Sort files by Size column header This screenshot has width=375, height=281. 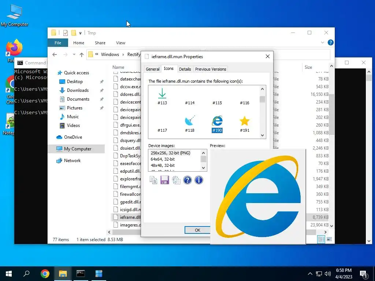click(x=308, y=67)
